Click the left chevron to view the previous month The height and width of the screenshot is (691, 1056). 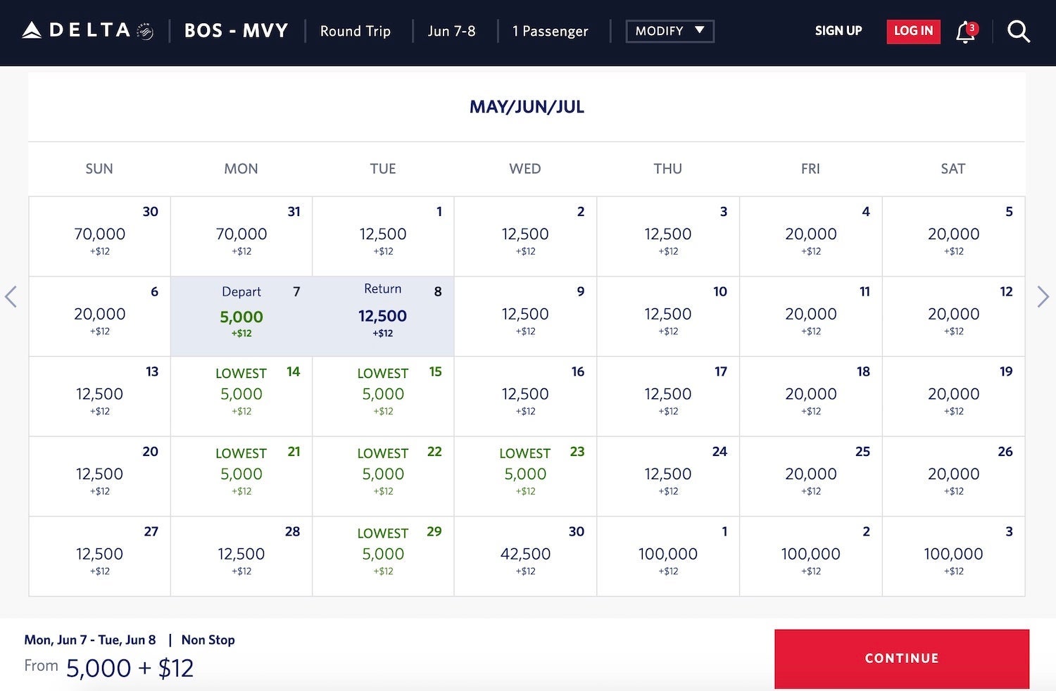[x=11, y=296]
